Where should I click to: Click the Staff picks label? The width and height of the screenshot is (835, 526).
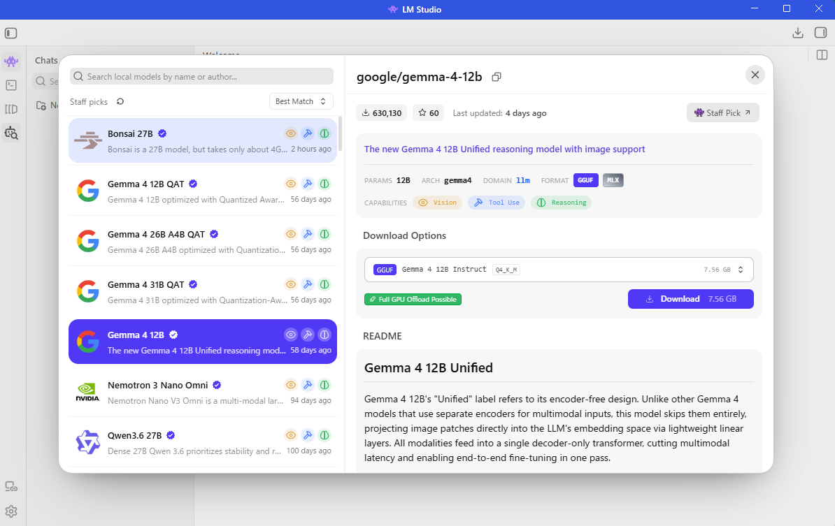coord(88,101)
